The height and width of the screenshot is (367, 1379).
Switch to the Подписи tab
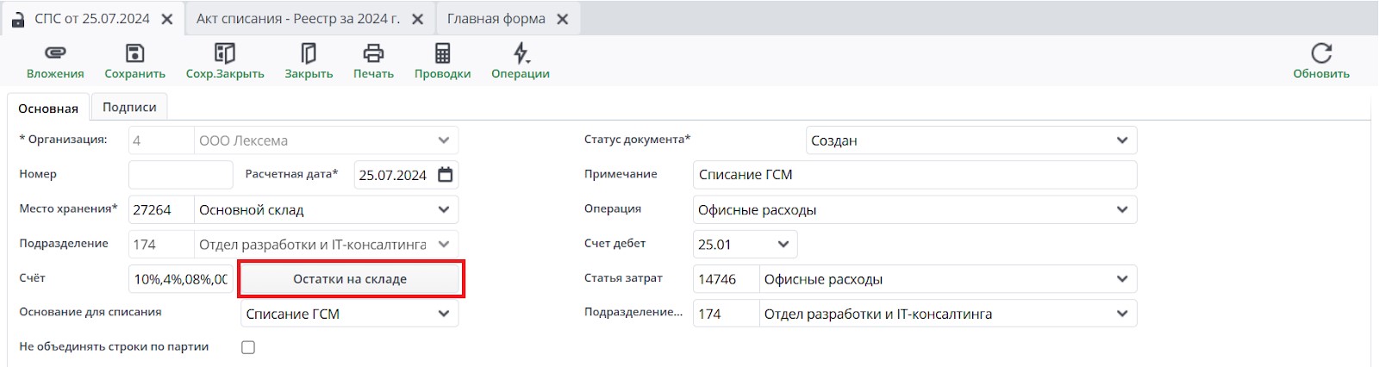coord(129,107)
